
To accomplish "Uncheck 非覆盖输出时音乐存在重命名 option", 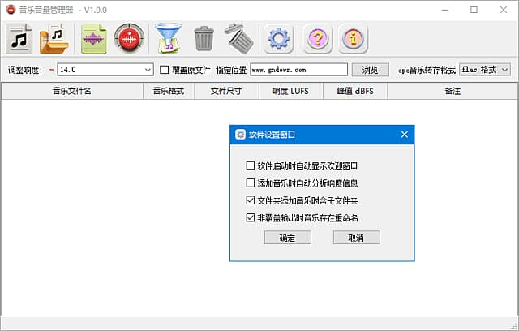I will click(251, 217).
